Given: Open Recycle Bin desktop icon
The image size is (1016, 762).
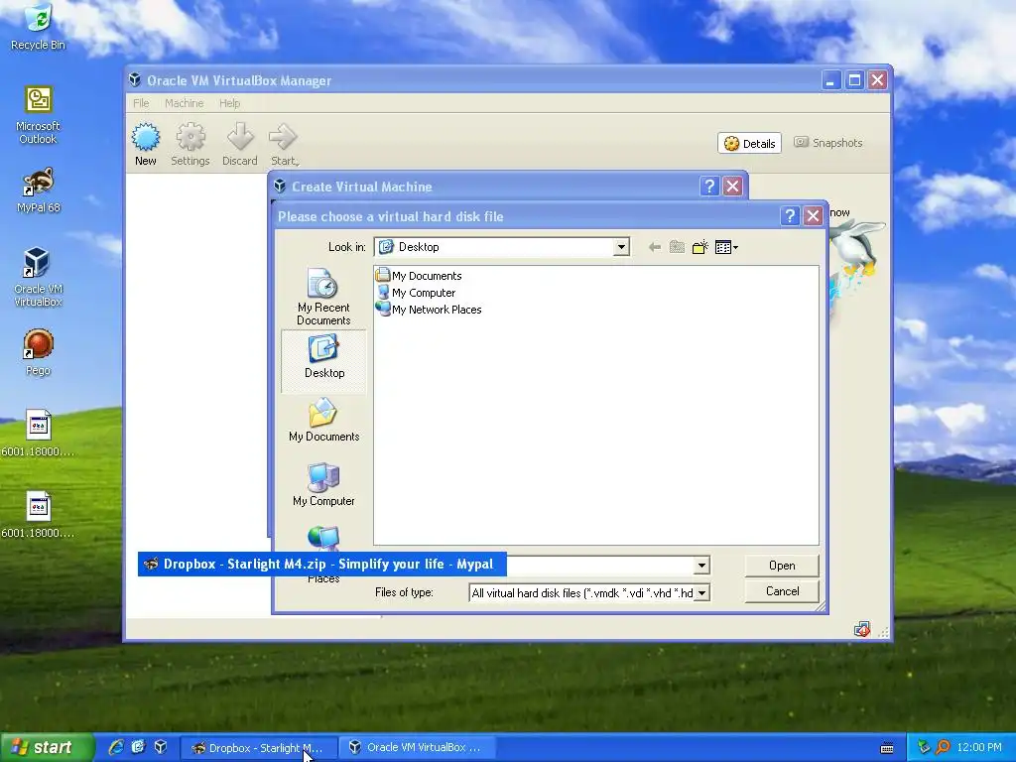Looking at the screenshot, I should tap(39, 27).
